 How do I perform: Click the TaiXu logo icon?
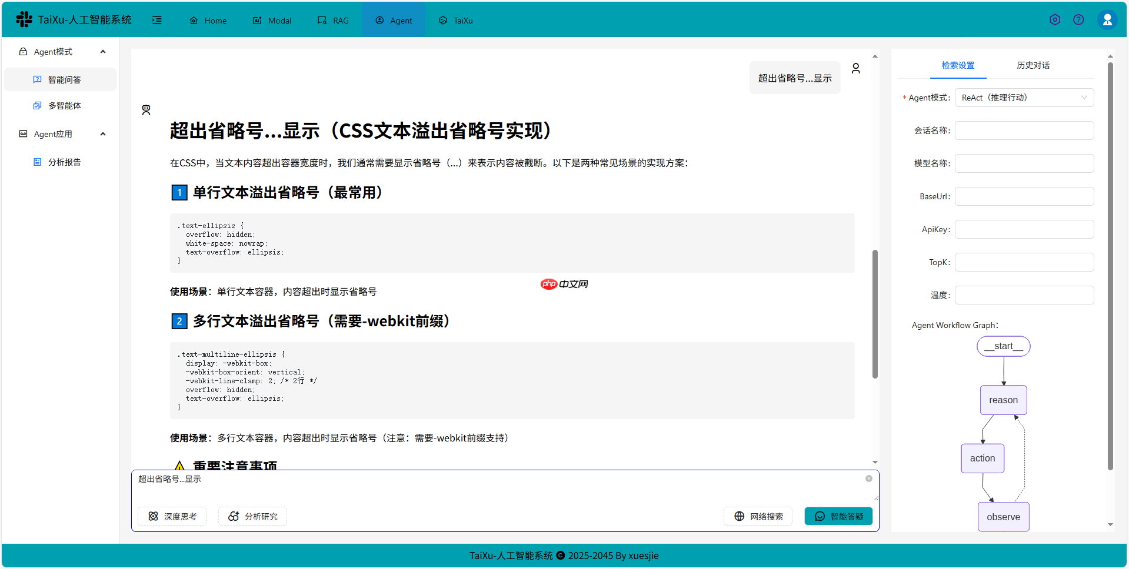pyautogui.click(x=24, y=19)
